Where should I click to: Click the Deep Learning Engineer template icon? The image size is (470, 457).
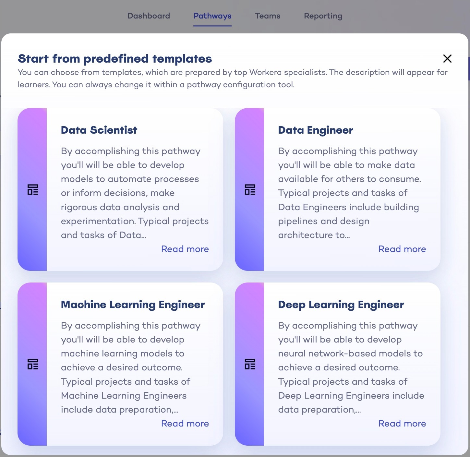coord(249,364)
